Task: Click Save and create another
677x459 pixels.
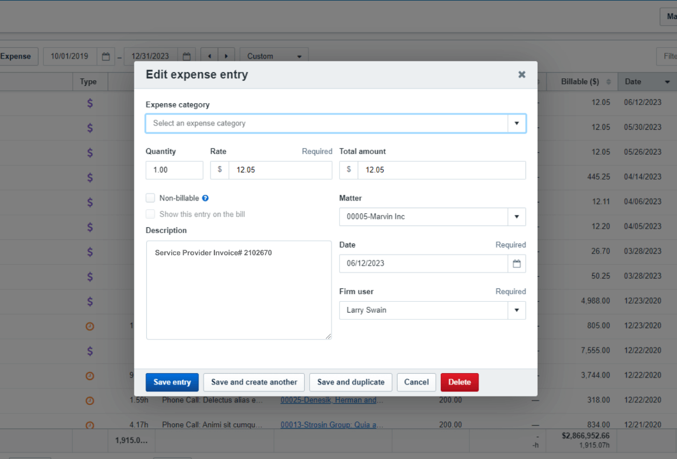Action: pyautogui.click(x=254, y=382)
